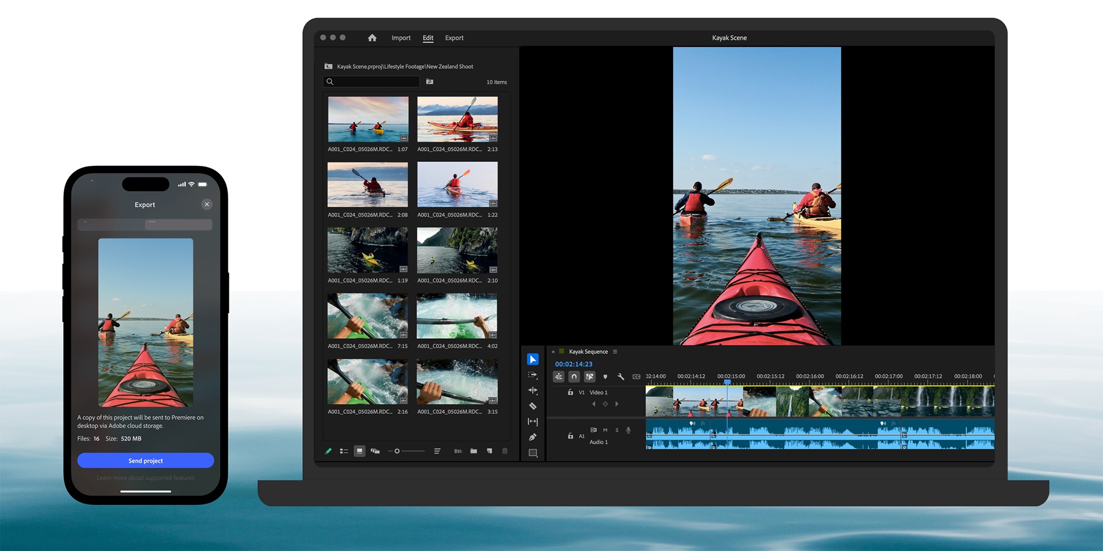Enable snapping with the magnet icon

pos(574,376)
